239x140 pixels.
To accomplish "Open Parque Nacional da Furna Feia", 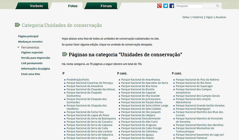I will pyautogui.click(x=85, y=112).
